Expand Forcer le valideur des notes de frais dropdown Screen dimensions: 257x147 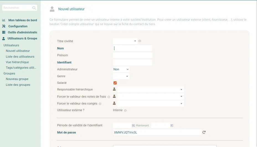[151, 97]
